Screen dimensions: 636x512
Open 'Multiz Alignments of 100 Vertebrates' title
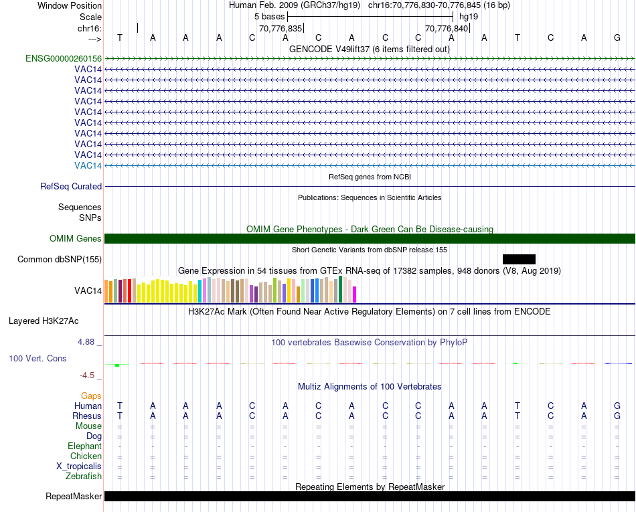click(370, 386)
